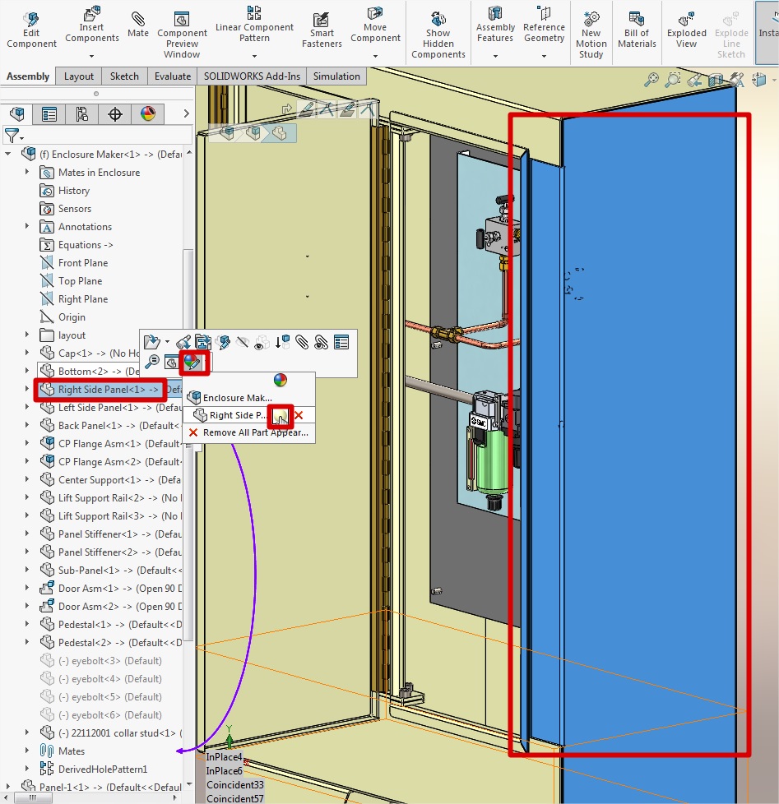This screenshot has width=779, height=804.
Task: Select Left Side Panel<1> in tree
Action: click(107, 408)
